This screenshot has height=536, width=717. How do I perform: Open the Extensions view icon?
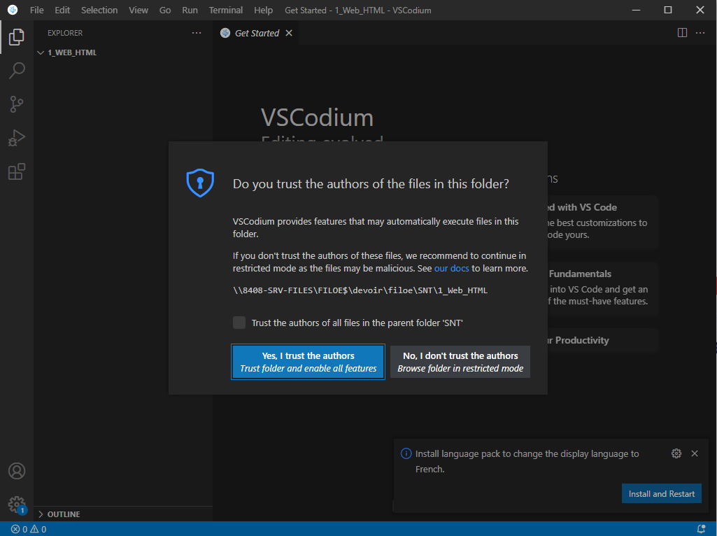17,171
